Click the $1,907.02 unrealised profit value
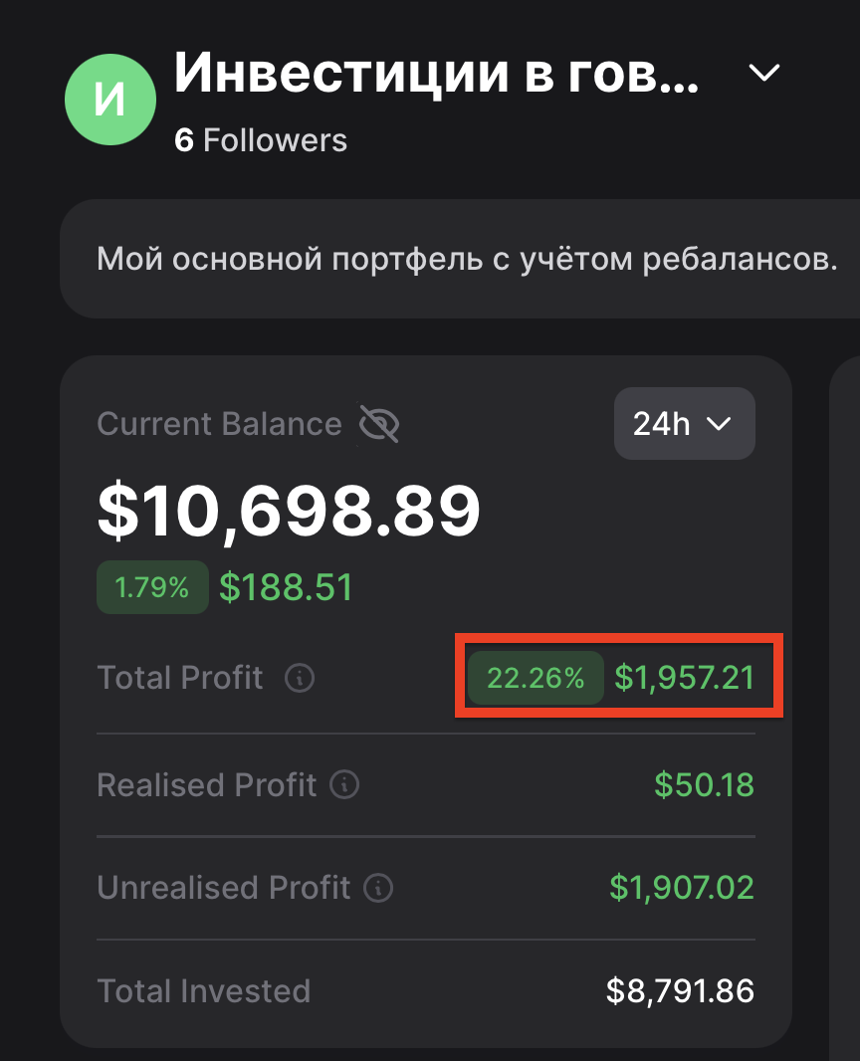Image resolution: width=860 pixels, height=1061 pixels. click(682, 887)
